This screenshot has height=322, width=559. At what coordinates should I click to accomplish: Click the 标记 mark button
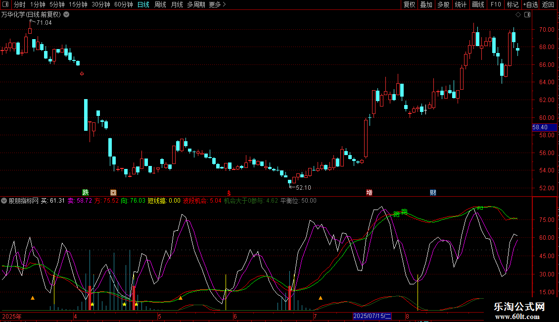pyautogui.click(x=512, y=4)
